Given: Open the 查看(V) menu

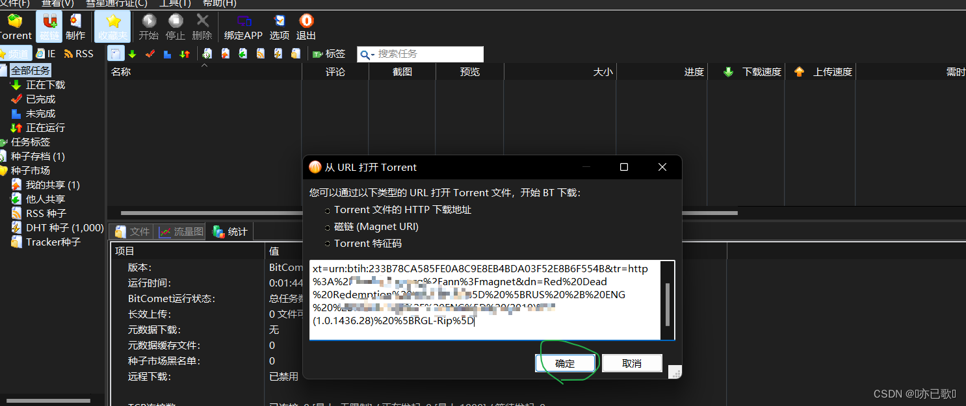Looking at the screenshot, I should pos(59,3).
